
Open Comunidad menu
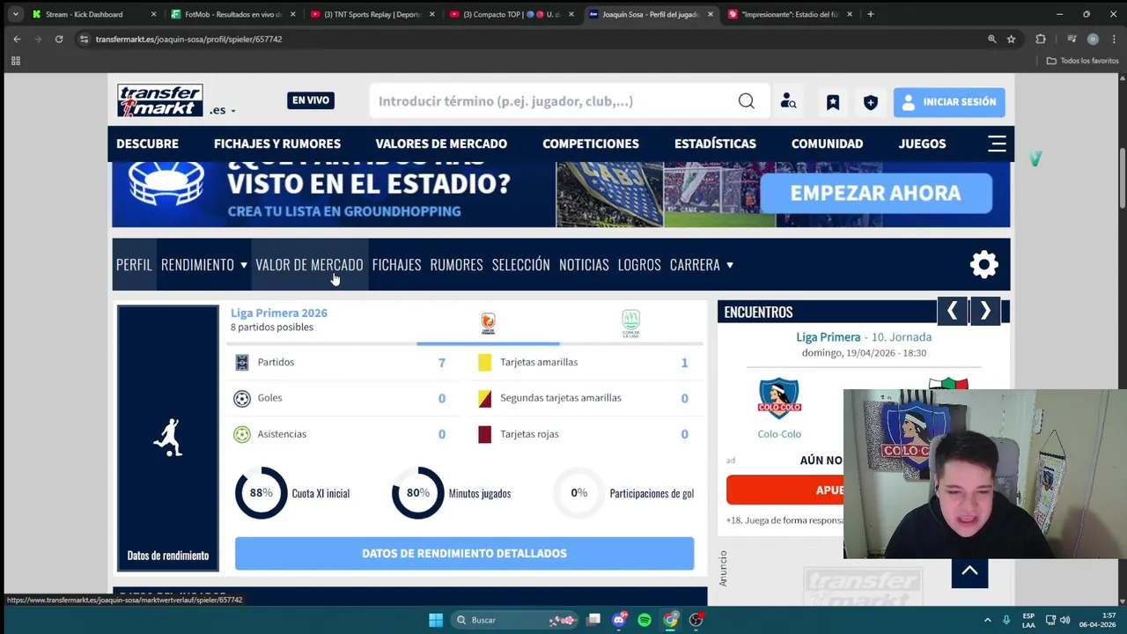tap(827, 144)
